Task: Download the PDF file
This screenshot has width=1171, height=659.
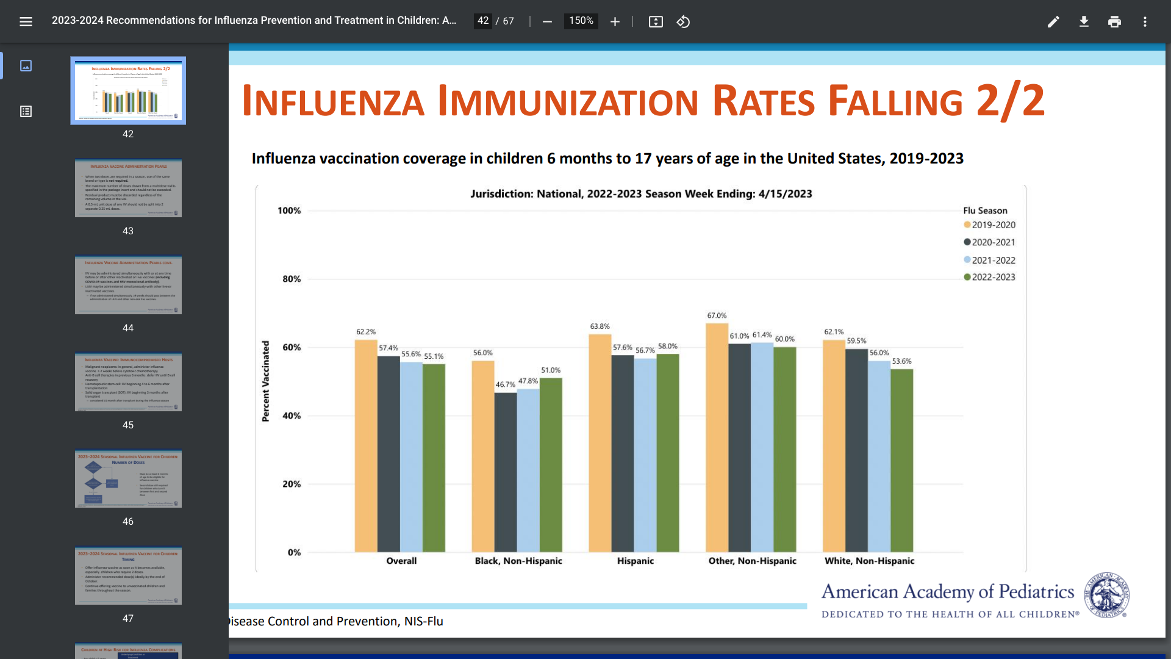Action: click(1084, 21)
